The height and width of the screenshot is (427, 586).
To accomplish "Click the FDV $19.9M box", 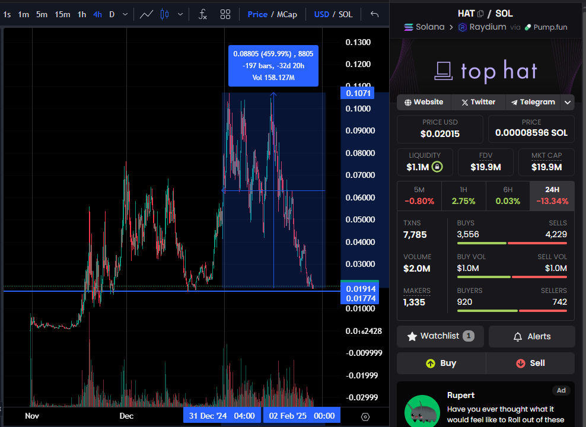I will coord(486,162).
